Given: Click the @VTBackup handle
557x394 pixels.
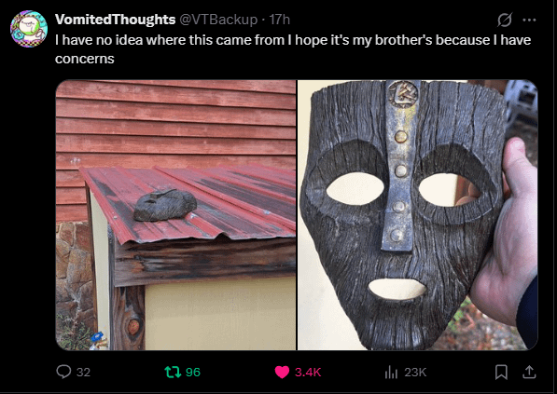Looking at the screenshot, I should pos(218,20).
